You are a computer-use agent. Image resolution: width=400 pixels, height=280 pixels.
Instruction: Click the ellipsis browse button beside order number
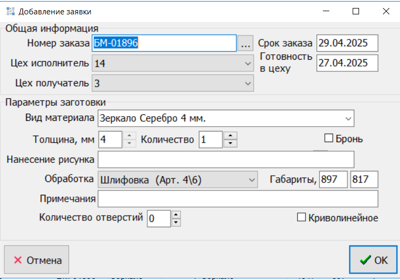[245, 44]
